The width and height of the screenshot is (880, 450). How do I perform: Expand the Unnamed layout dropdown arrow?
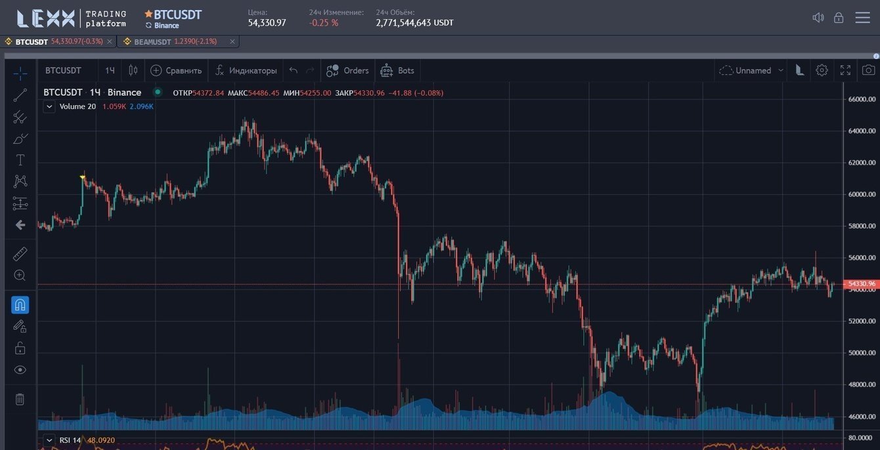click(781, 70)
